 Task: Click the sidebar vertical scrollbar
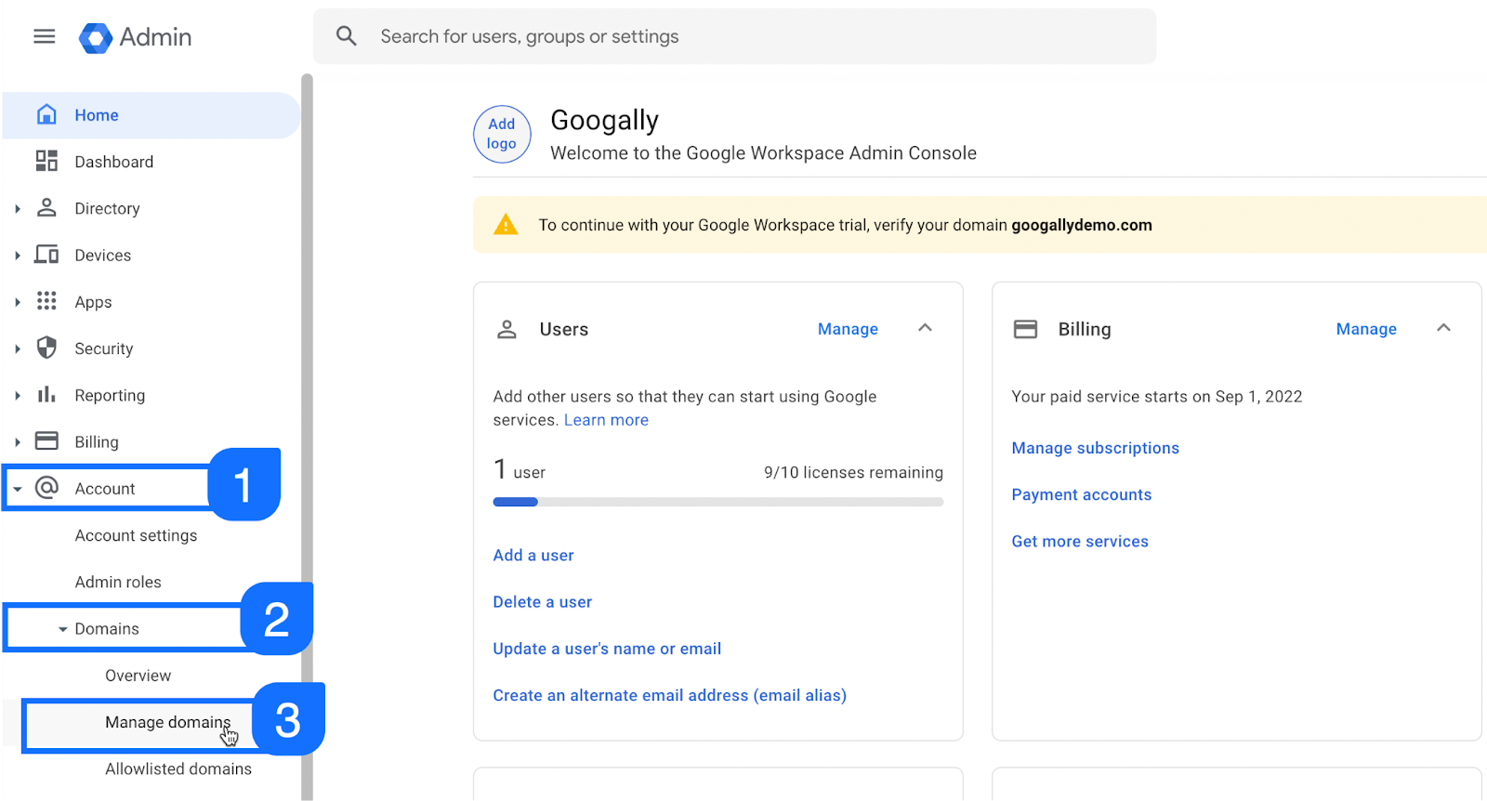click(307, 437)
